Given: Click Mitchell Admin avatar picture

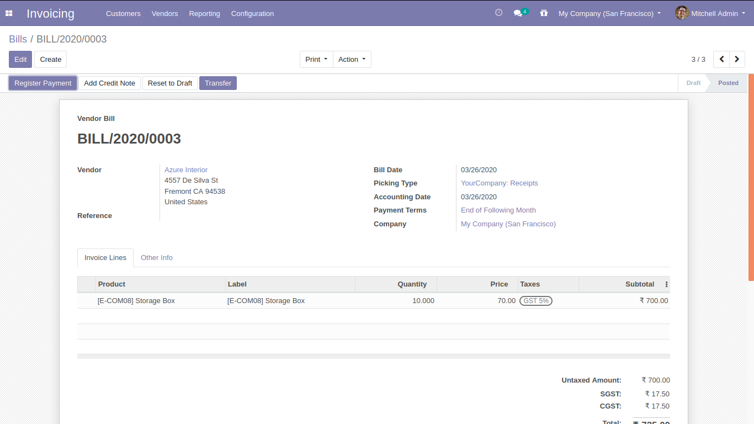Looking at the screenshot, I should coord(682,13).
